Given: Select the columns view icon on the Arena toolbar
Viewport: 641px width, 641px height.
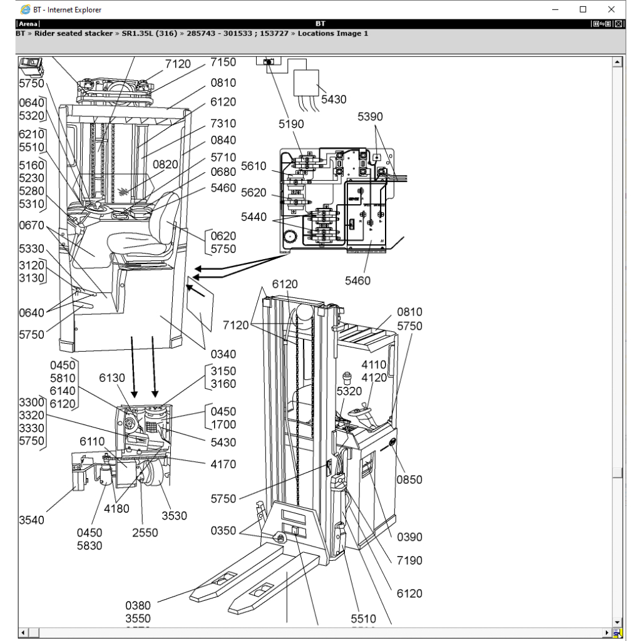Looking at the screenshot, I should point(595,24).
